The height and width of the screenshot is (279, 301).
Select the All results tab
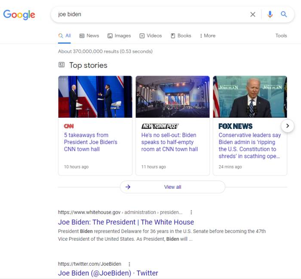tap(64, 36)
